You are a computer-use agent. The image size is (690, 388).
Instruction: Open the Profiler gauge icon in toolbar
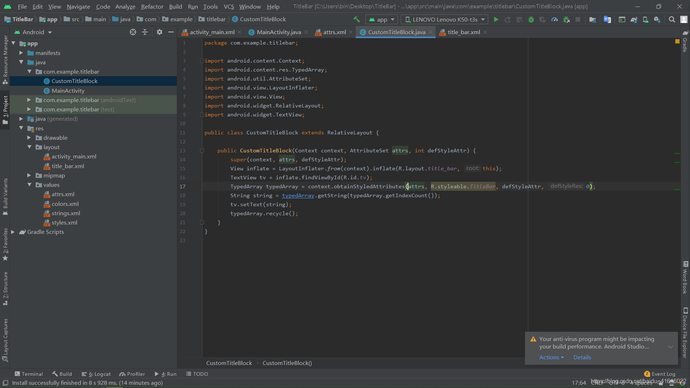(x=555, y=19)
